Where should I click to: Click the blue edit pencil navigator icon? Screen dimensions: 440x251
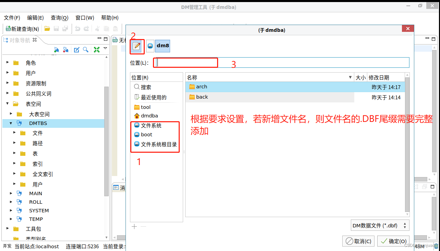77,50
